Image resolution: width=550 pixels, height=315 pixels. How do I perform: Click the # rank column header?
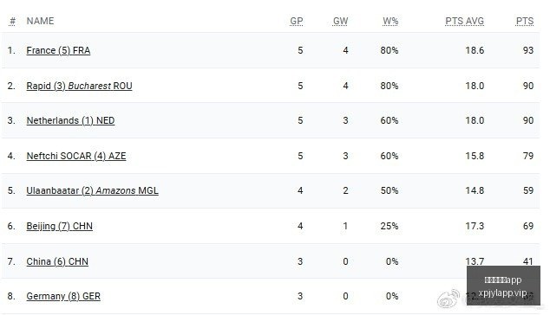pos(12,21)
